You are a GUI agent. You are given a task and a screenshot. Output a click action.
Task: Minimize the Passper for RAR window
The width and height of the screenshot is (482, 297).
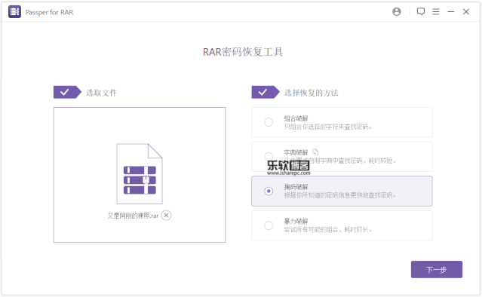(x=450, y=11)
